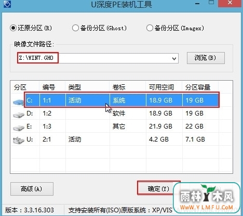Viewport: 243px width, 216px height.
Task: Click the 确定 (Y) confirm button
Action: [x=158, y=188]
